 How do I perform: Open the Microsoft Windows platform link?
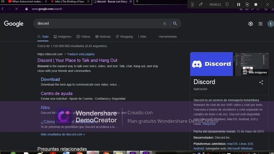click(x=240, y=148)
